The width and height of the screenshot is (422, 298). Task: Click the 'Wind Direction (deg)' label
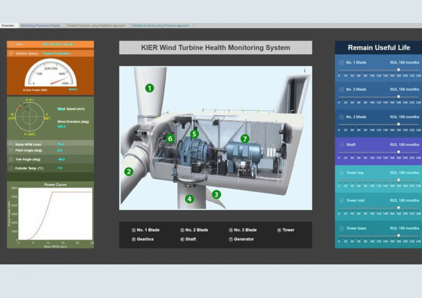click(x=73, y=122)
